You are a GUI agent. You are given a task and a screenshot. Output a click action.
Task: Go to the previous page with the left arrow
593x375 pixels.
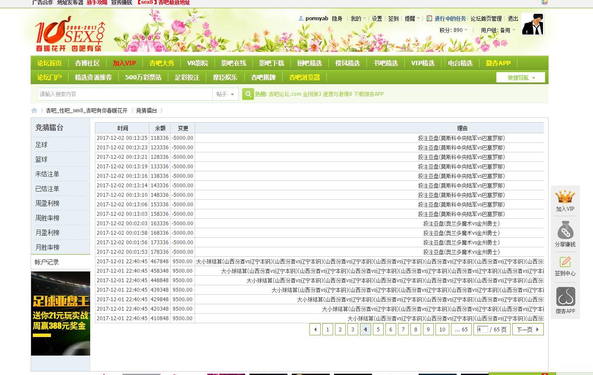[x=315, y=329]
